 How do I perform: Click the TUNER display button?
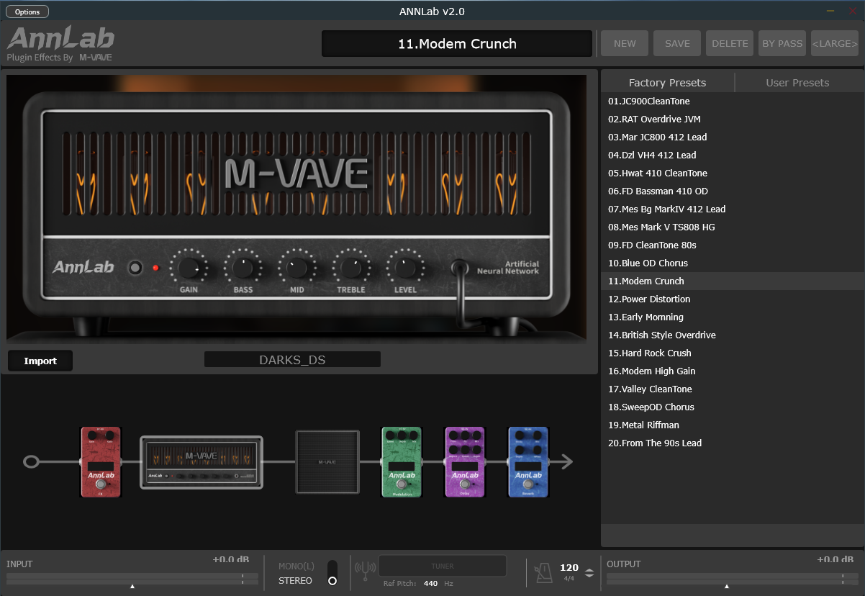click(443, 566)
